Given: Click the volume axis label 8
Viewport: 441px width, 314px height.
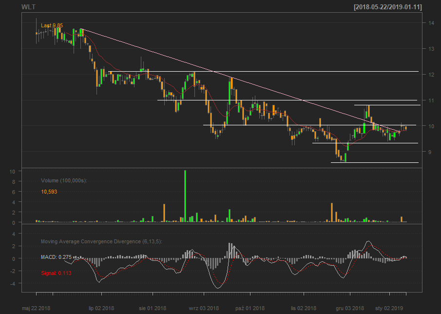Looking at the screenshot, I should coord(14,182).
